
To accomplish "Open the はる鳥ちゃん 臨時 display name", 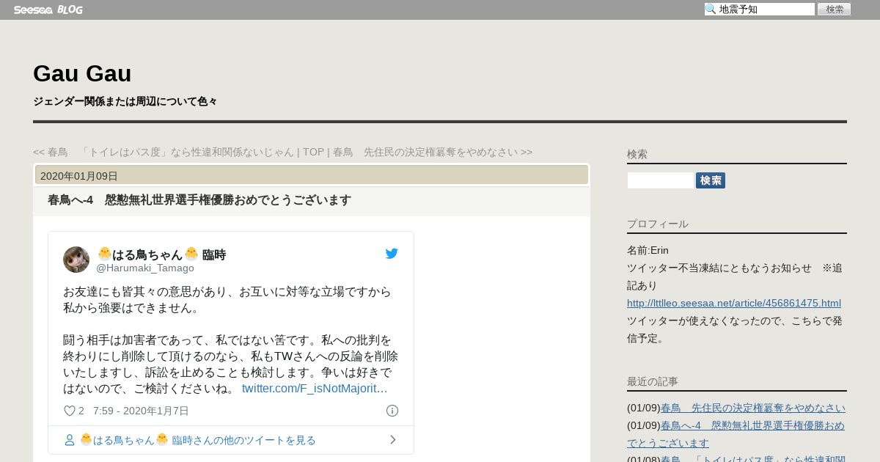I will [161, 254].
